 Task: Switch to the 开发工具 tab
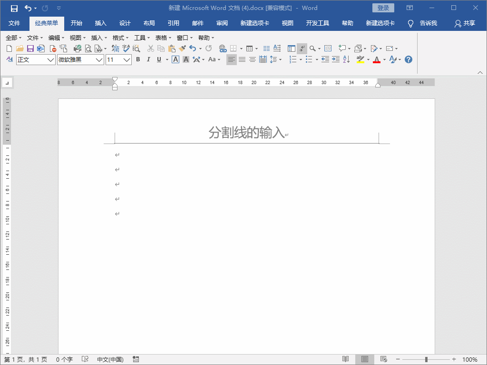[317, 23]
